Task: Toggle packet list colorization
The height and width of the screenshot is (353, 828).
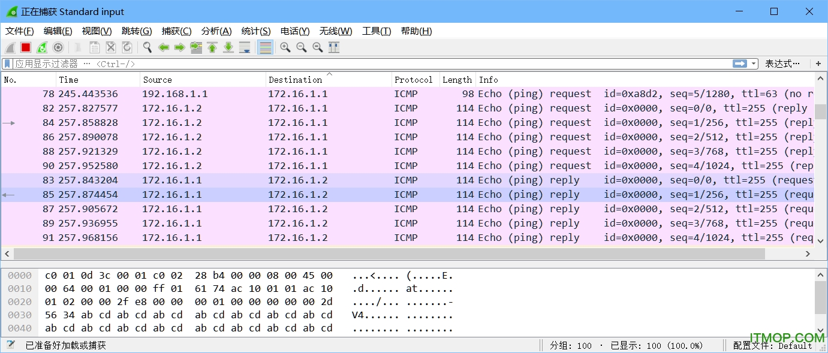Action: point(265,47)
